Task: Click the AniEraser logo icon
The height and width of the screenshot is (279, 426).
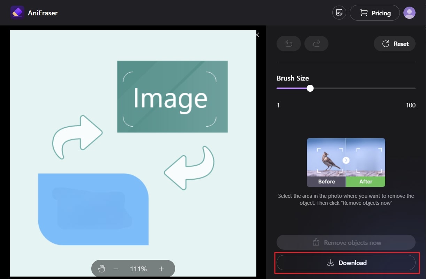Action: pos(17,13)
